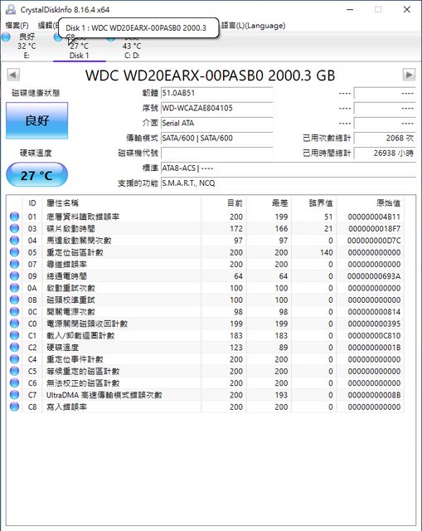Click the CrystalDiskInfo title bar icon
Image resolution: width=422 pixels, height=531 pixels.
coord(11,9)
